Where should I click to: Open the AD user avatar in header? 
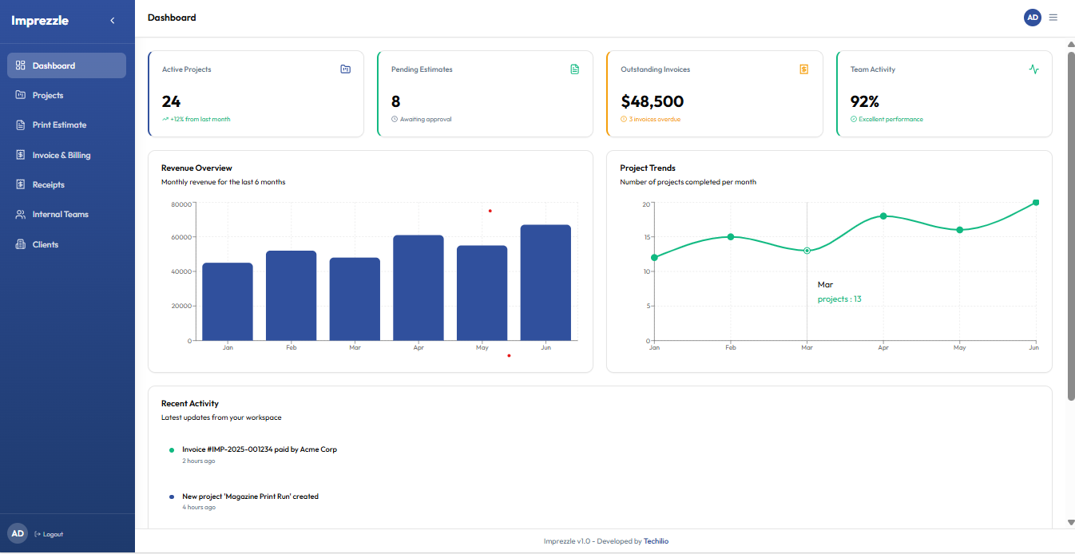point(1032,18)
